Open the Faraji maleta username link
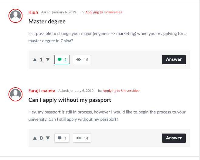Viewport: 200px width, 160px height. pos(42,91)
